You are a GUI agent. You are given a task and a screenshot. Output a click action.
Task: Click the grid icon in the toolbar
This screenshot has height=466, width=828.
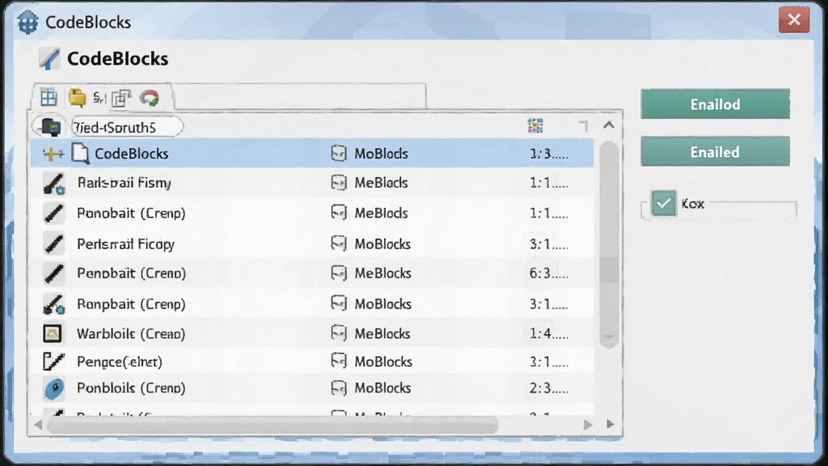[x=49, y=97]
